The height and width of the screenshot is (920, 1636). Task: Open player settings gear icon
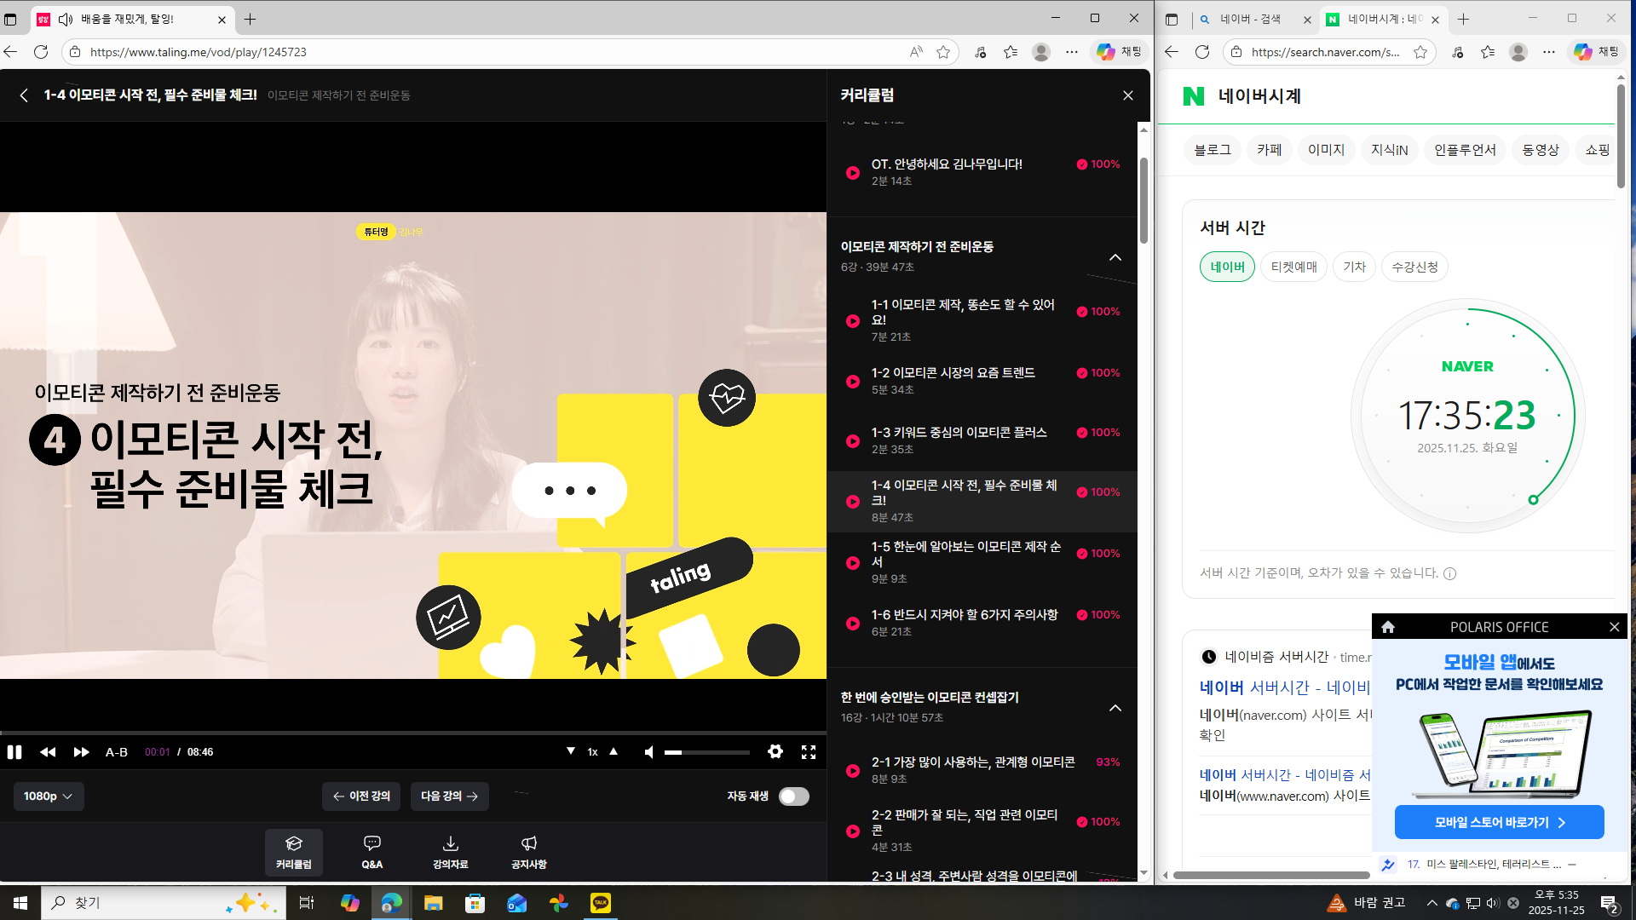[x=775, y=751]
